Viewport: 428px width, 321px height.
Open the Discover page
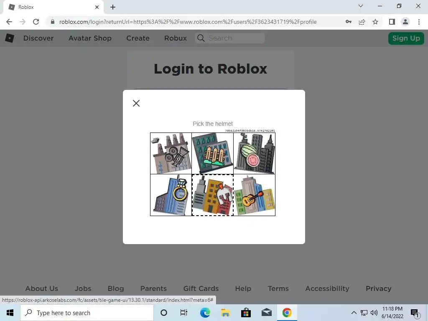point(38,38)
